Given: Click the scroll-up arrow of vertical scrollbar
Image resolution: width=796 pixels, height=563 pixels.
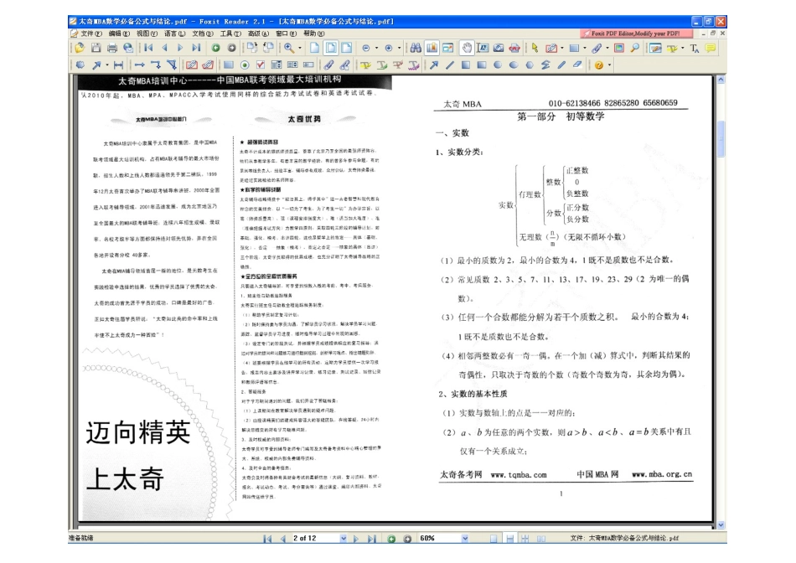Looking at the screenshot, I should point(721,80).
